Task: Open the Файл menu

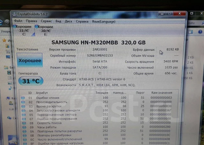Action: click(18, 21)
